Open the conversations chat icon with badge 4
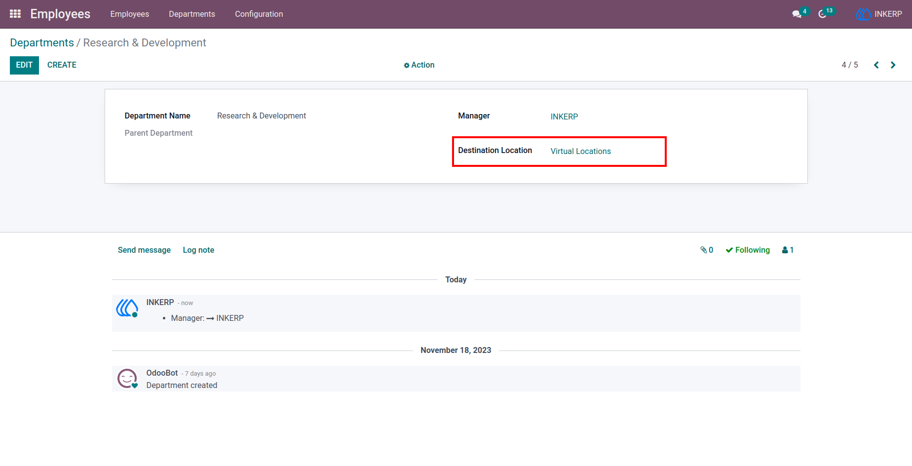The width and height of the screenshot is (912, 466). (797, 14)
